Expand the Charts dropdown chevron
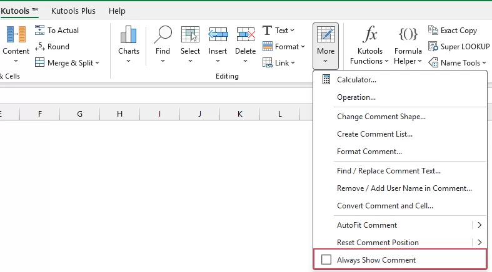The image size is (492, 272). click(x=128, y=61)
